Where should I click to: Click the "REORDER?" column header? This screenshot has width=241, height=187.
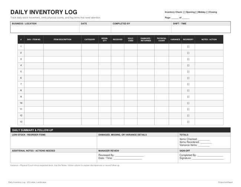tap(188, 39)
